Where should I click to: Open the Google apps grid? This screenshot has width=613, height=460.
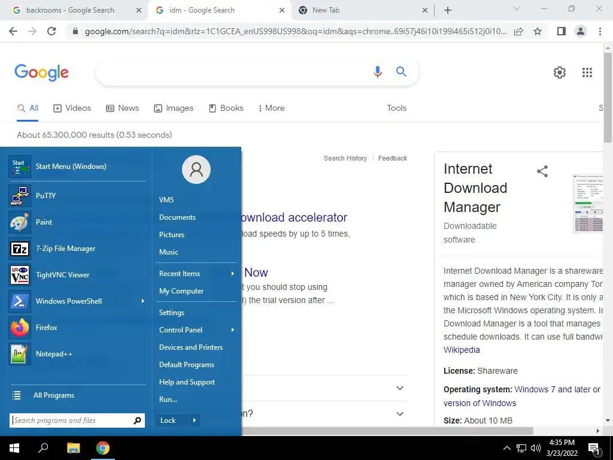click(x=587, y=72)
